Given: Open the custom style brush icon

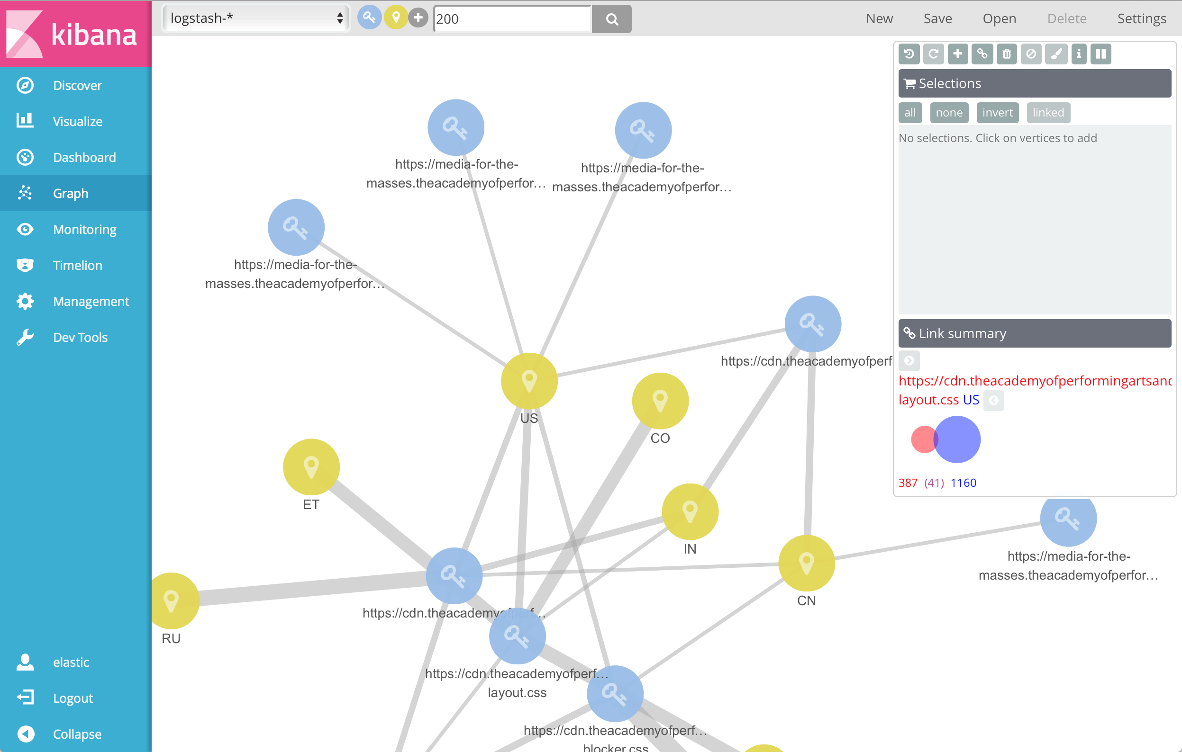Looking at the screenshot, I should click(x=1056, y=54).
